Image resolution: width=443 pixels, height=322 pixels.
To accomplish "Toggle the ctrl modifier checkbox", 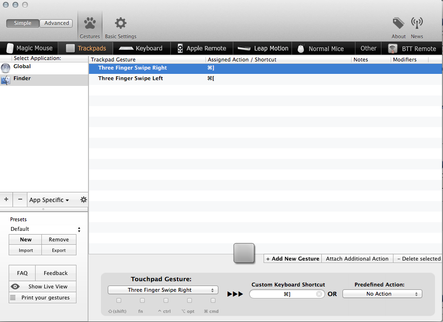I will [x=166, y=300].
